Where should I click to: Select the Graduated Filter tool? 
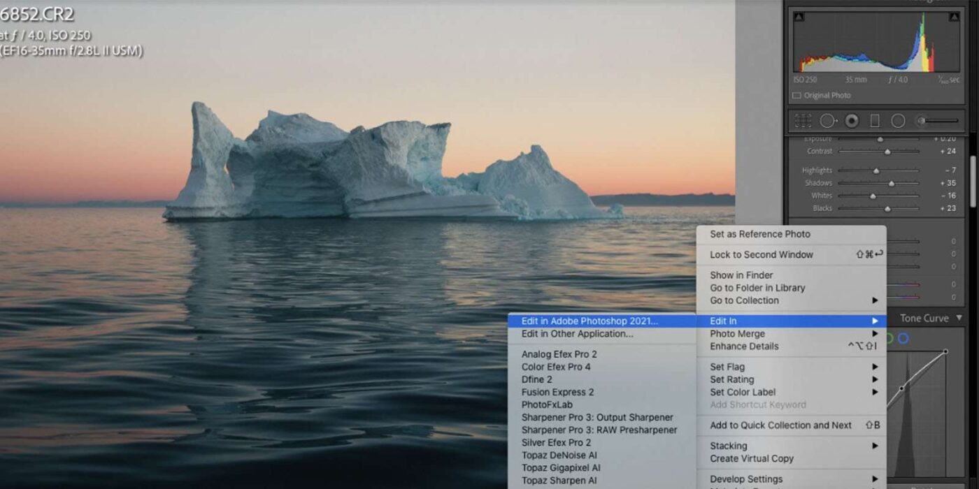pos(874,121)
